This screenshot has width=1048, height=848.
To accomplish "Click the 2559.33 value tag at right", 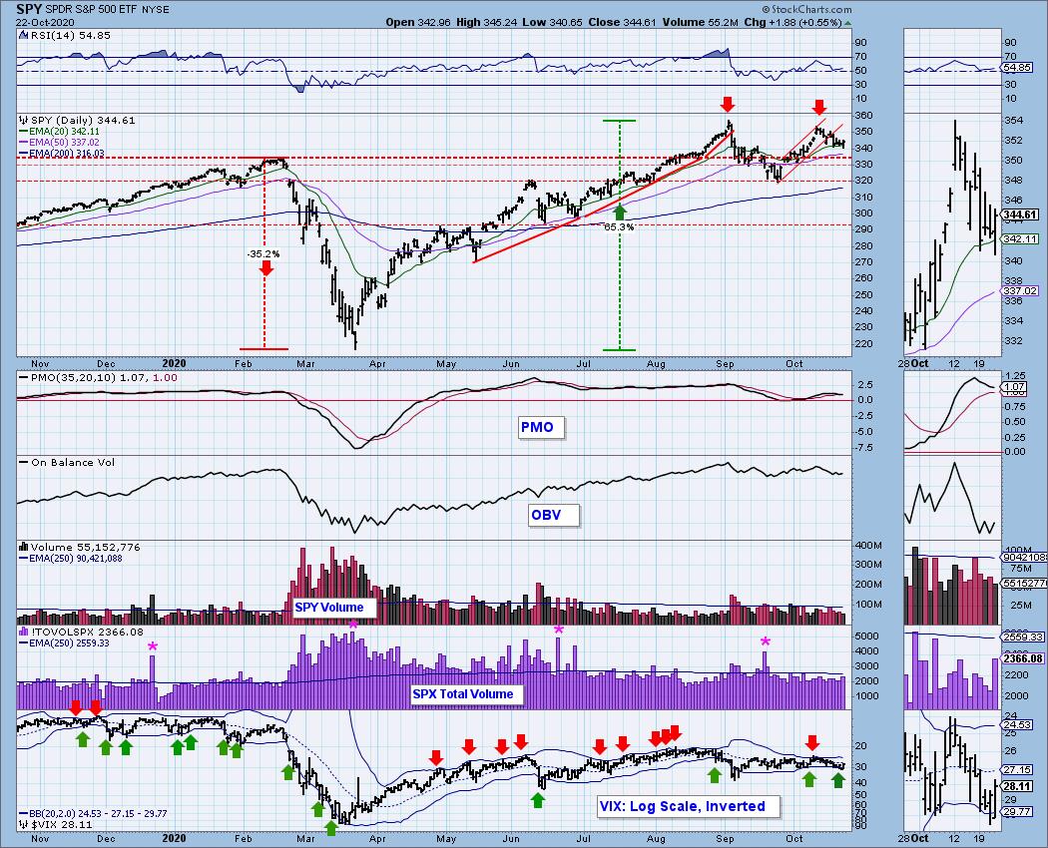I will coord(1023,636).
